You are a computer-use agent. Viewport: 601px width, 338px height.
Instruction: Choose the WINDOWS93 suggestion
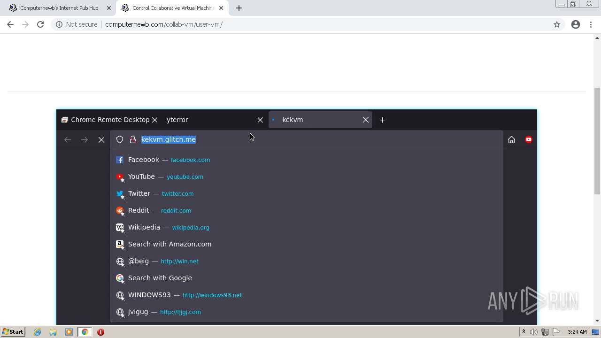(x=306, y=295)
